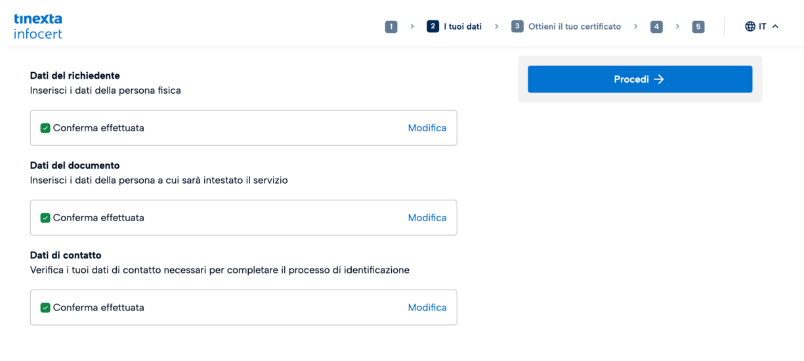This screenshot has height=361, width=804.
Task: Click the arrow icon on Procedi button
Action: click(659, 79)
